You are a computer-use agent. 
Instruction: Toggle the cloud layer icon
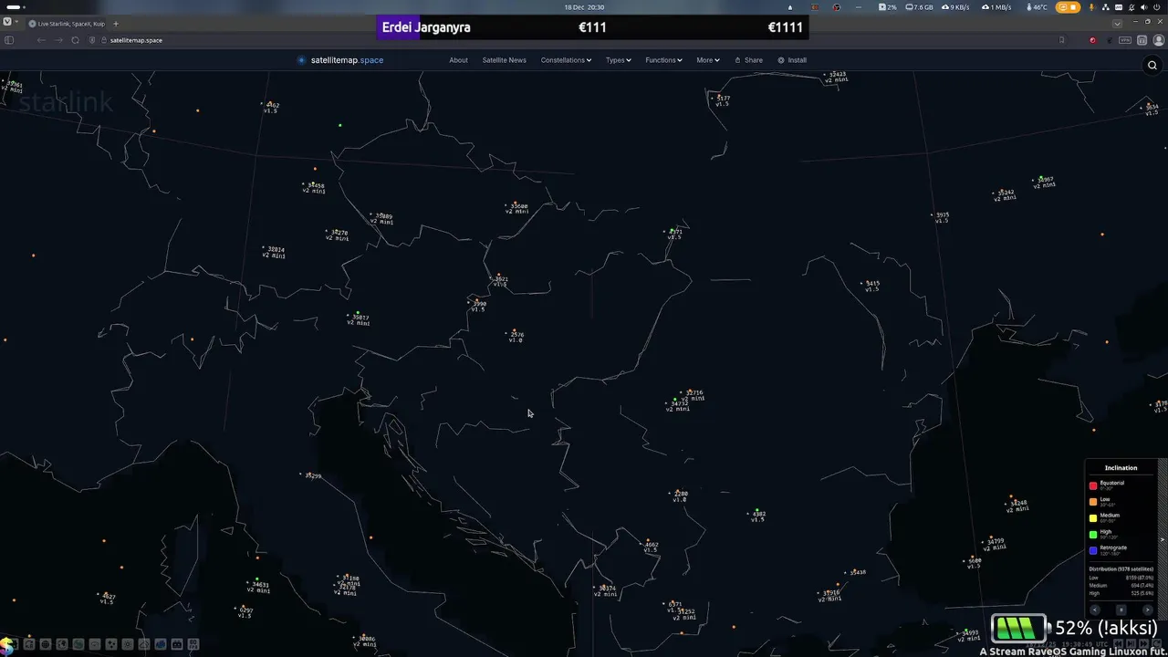144,644
